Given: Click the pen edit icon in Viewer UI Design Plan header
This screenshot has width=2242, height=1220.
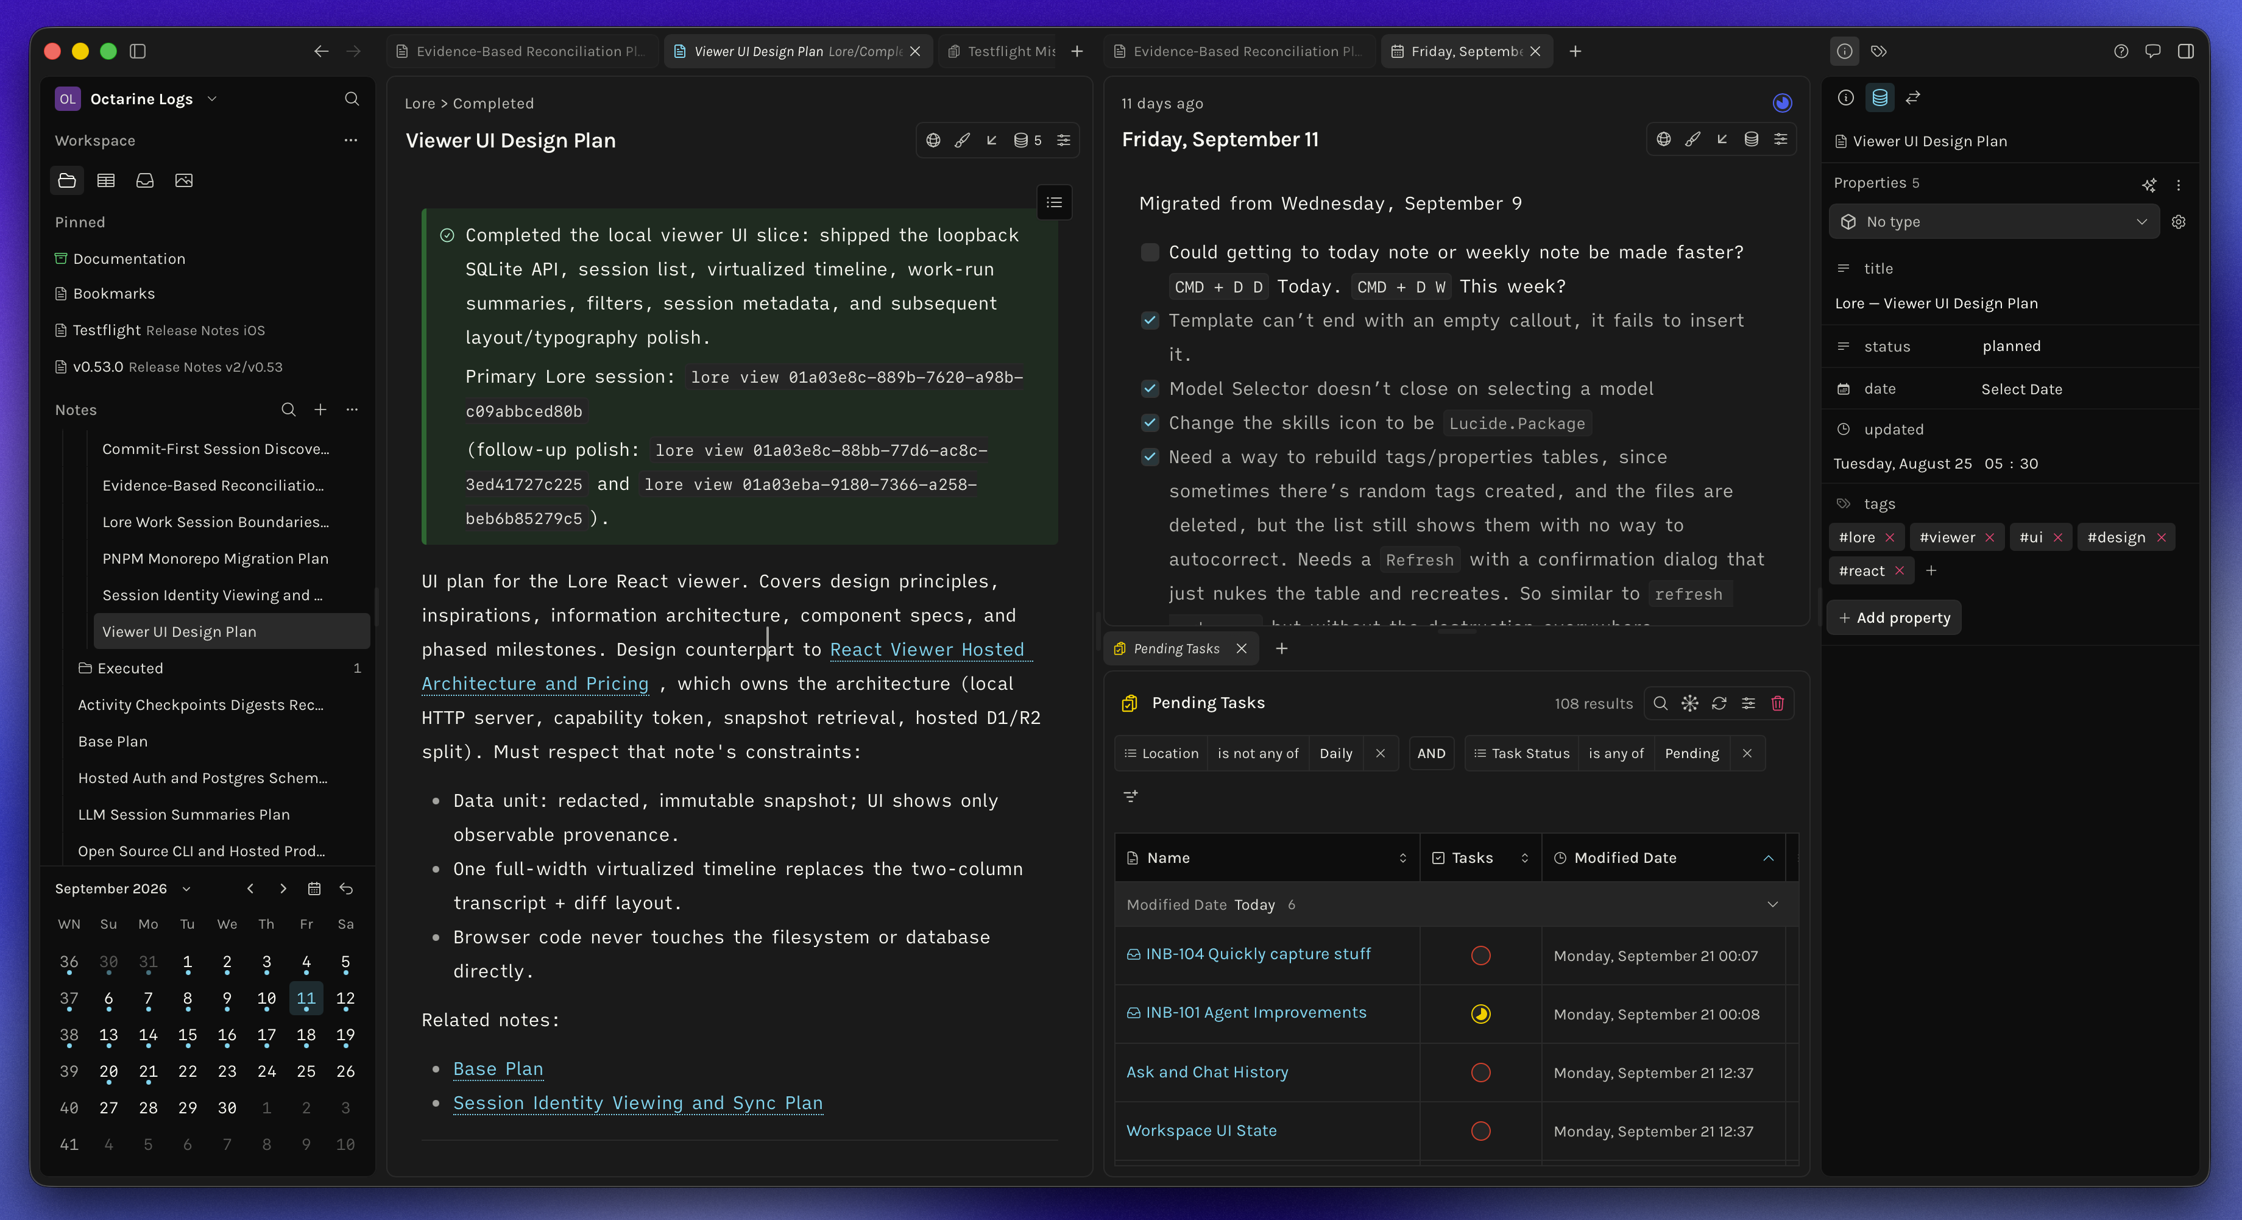Looking at the screenshot, I should tap(962, 140).
